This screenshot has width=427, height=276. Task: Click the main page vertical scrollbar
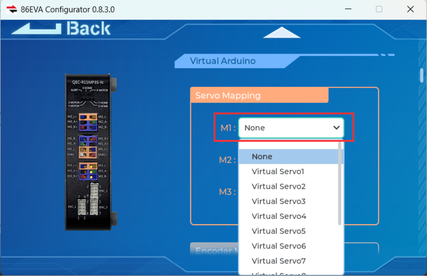point(421,75)
